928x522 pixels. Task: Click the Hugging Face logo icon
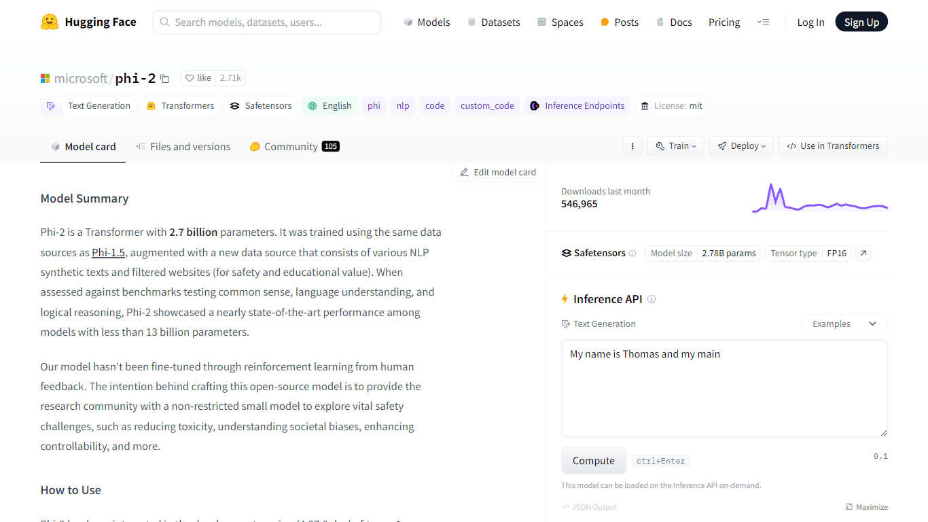(50, 22)
